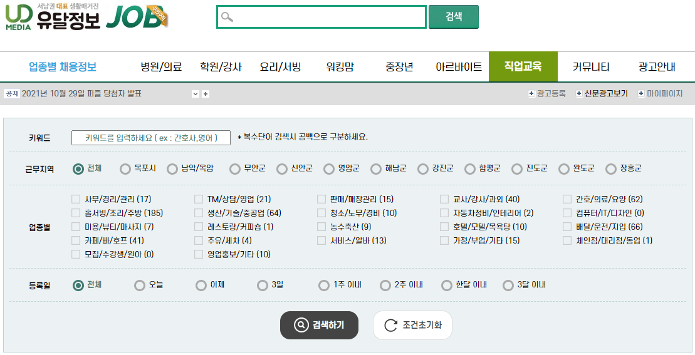Select the 진도군 region radio
Image resolution: width=695 pixels, height=355 pixels.
[x=517, y=168]
